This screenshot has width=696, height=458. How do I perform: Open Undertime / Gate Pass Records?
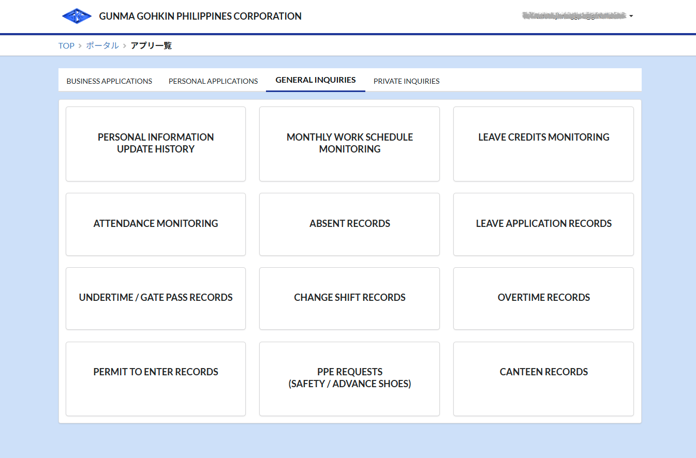[156, 298]
